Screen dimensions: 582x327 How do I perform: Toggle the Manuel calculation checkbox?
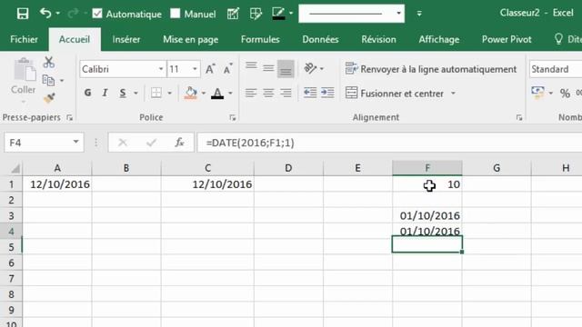coord(176,14)
